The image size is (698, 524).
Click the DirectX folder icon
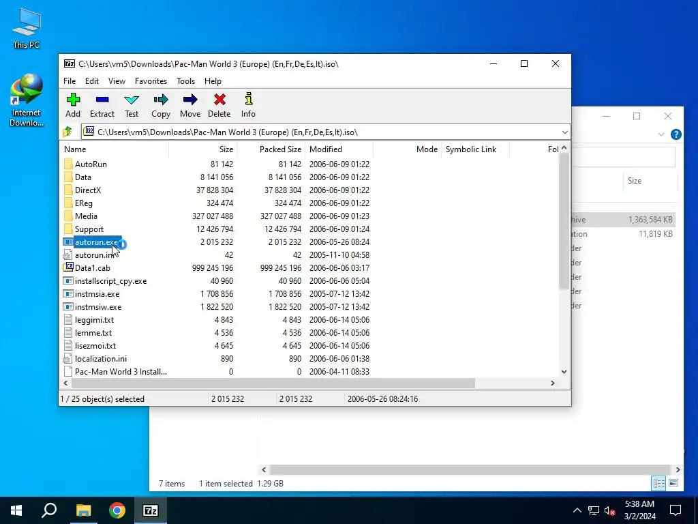click(68, 190)
